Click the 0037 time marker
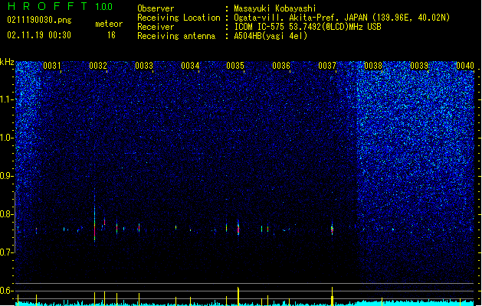 (x=327, y=66)
